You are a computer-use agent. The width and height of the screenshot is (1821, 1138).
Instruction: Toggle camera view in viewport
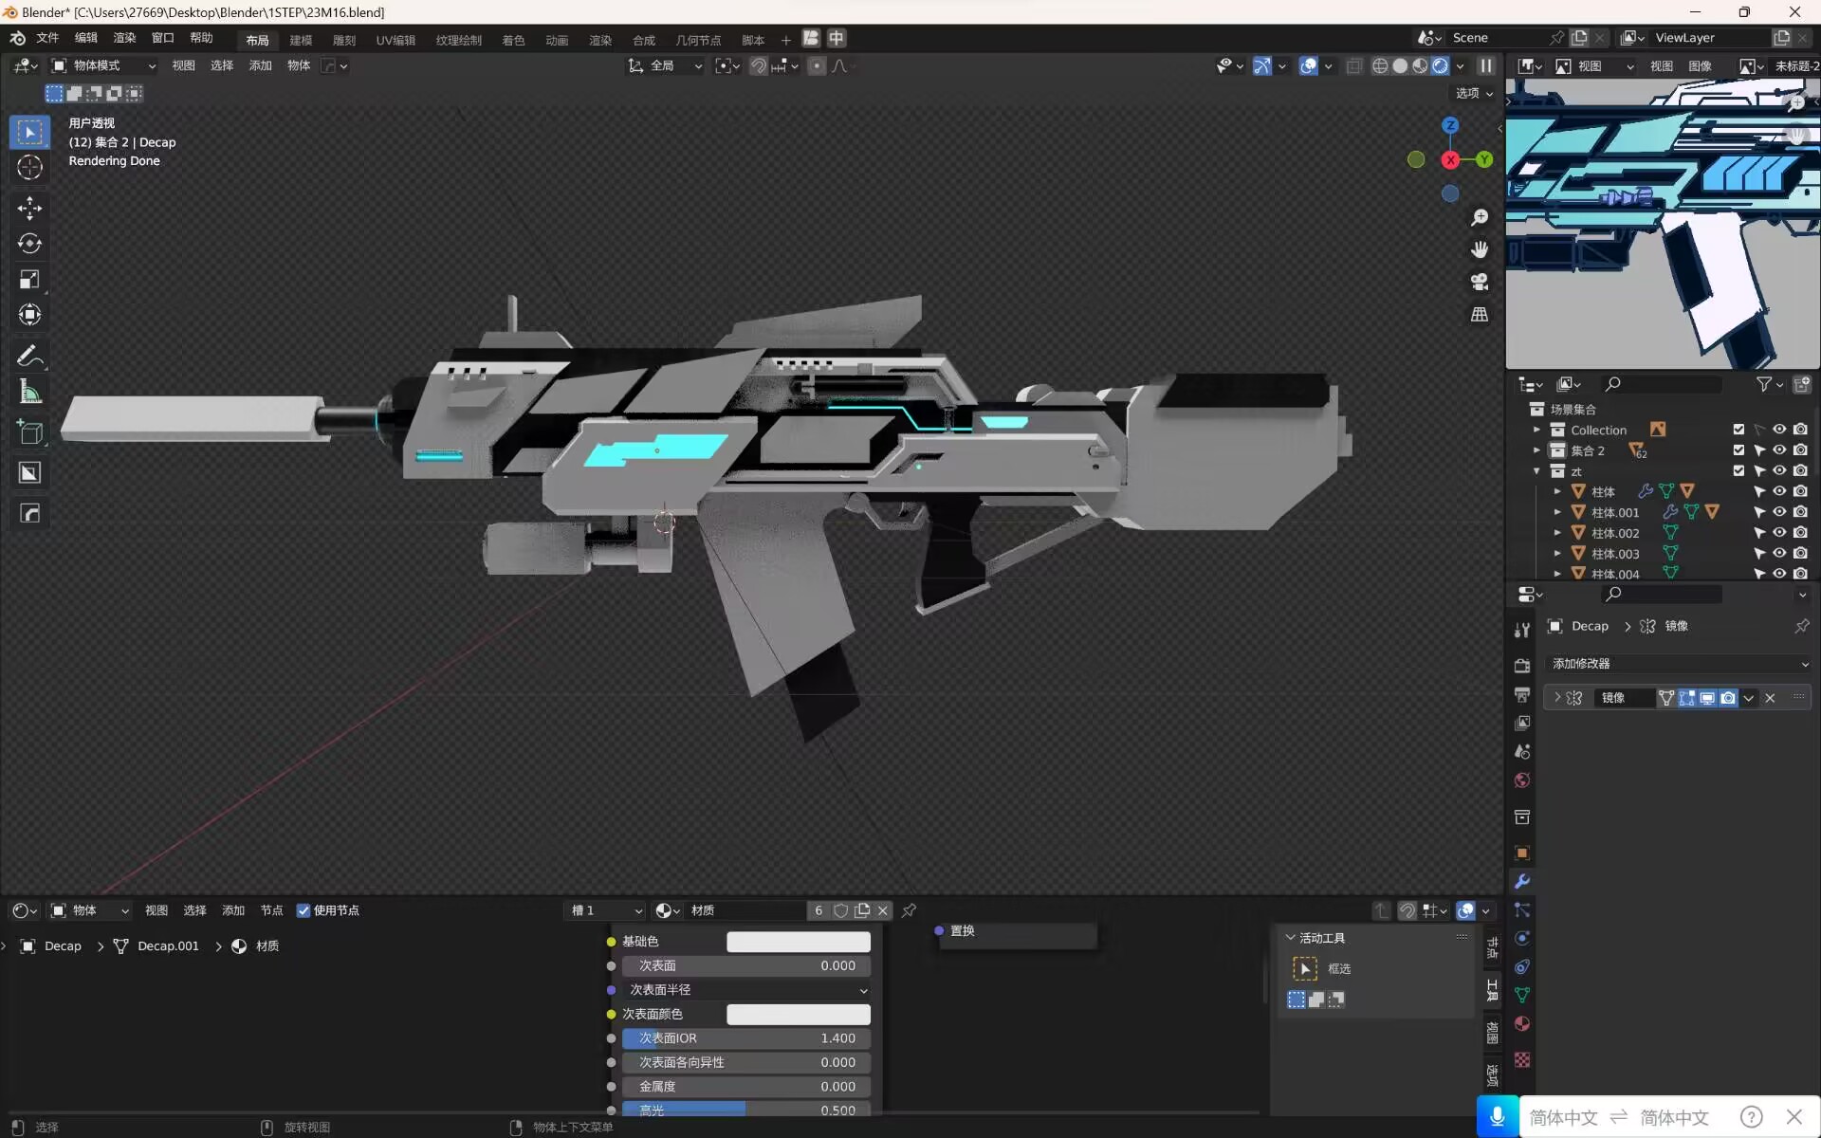(x=1479, y=282)
